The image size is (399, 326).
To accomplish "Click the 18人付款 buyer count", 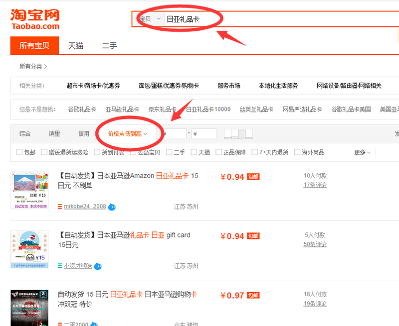I will point(315,294).
